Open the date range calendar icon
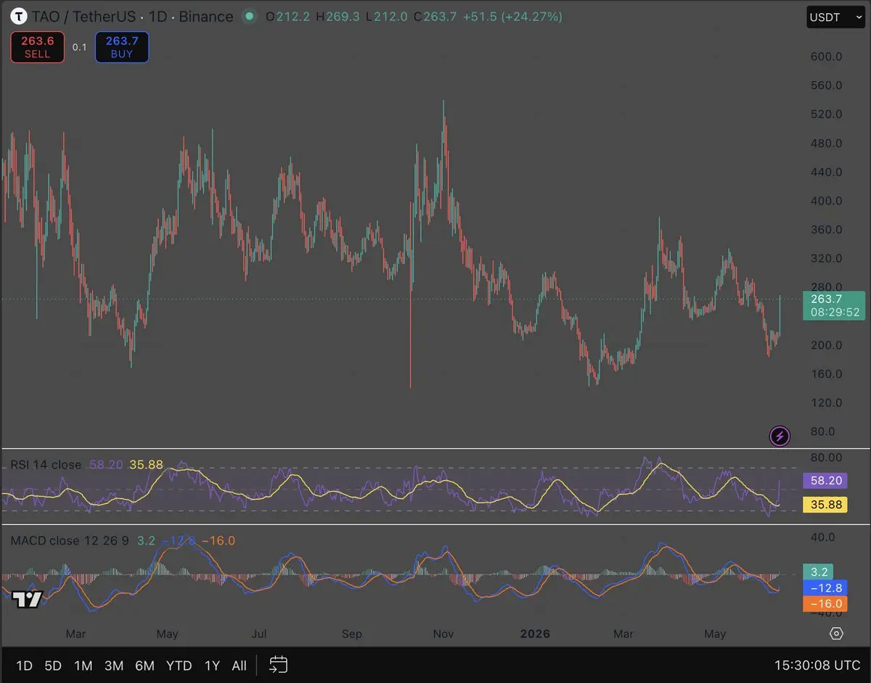This screenshot has height=683, width=871. click(x=279, y=665)
